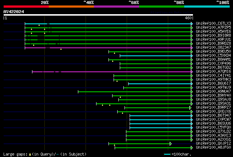Click the yellow gap marker under UniRef100_Q0DJX6 bar
This screenshot has height=157, width=233.
122,113
